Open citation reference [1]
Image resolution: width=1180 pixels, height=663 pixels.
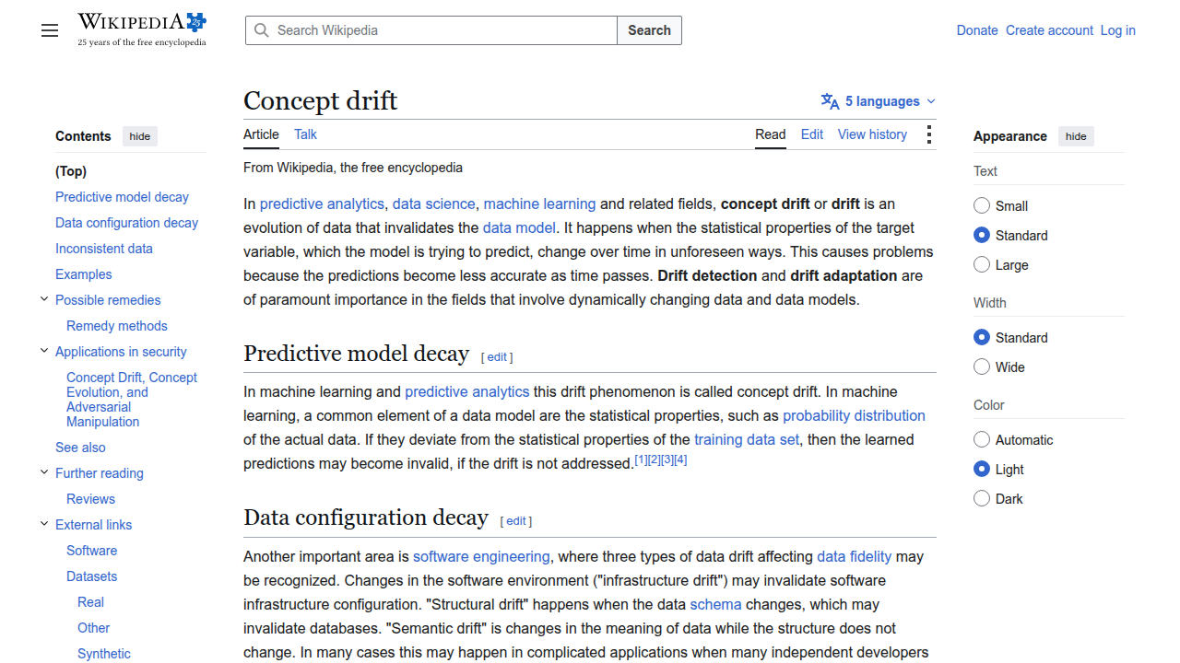coord(641,459)
